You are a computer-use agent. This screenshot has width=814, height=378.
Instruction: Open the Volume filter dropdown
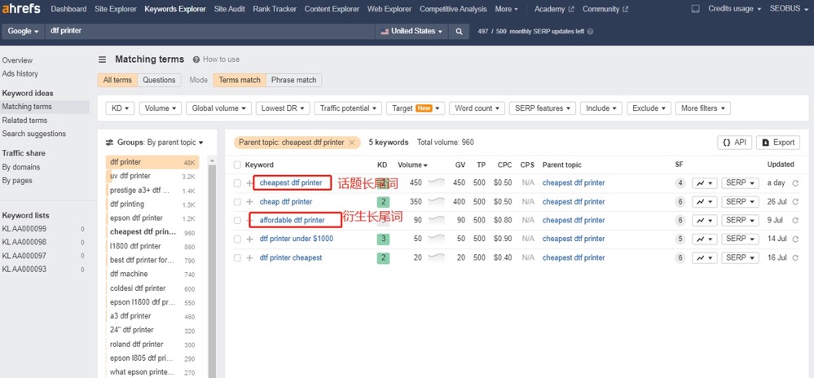click(x=161, y=108)
